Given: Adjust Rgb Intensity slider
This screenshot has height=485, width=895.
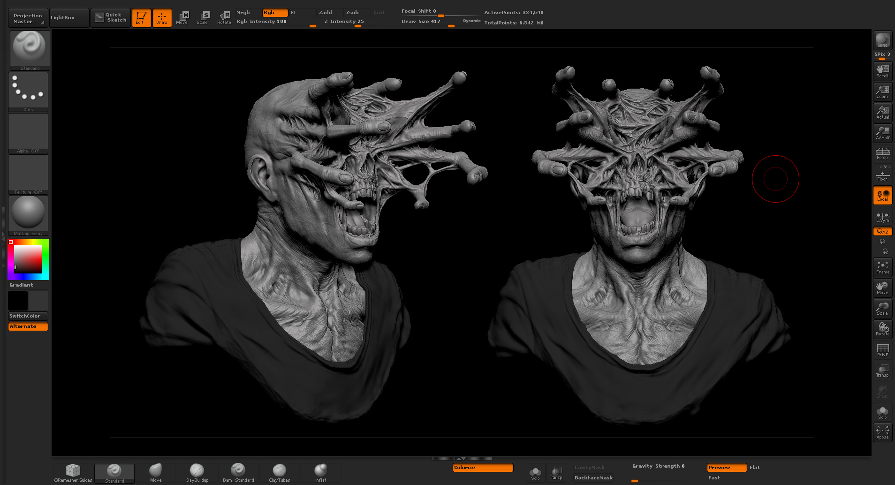Looking at the screenshot, I should pos(276,22).
